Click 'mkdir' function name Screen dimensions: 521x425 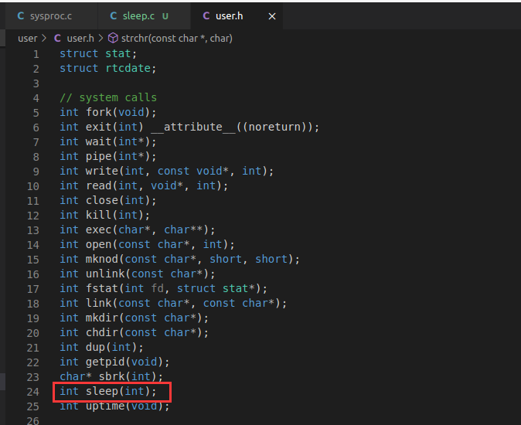[x=102, y=318]
